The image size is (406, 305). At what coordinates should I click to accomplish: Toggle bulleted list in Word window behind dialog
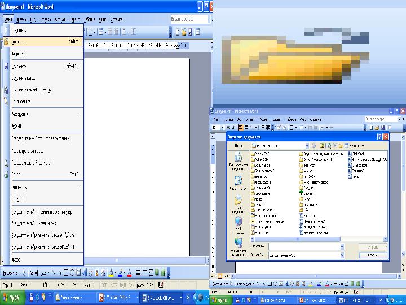[263, 127]
